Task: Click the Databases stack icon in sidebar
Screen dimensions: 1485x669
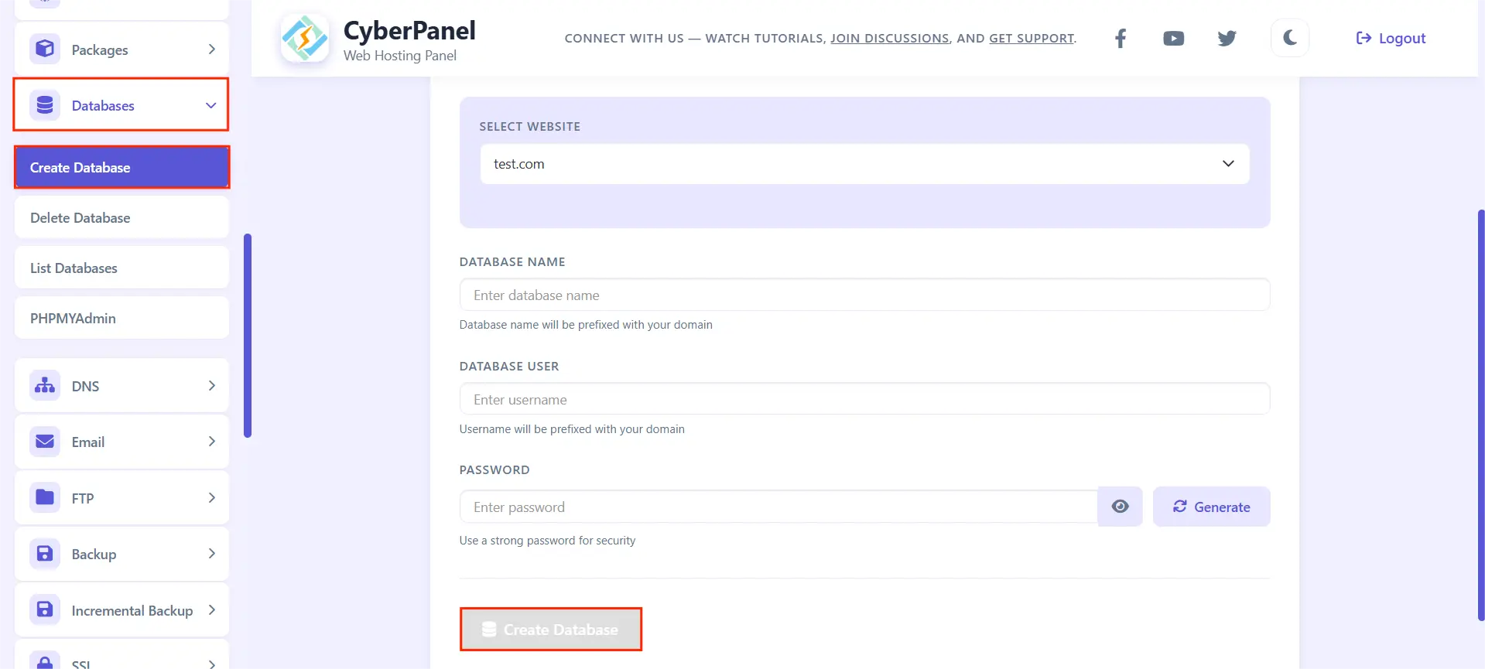Action: click(x=45, y=105)
